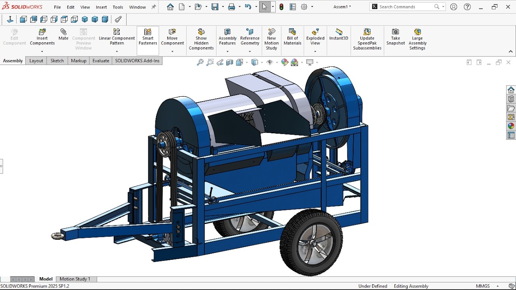This screenshot has height=290, width=516.
Task: Click the Search Commands input field
Action: tap(406, 7)
